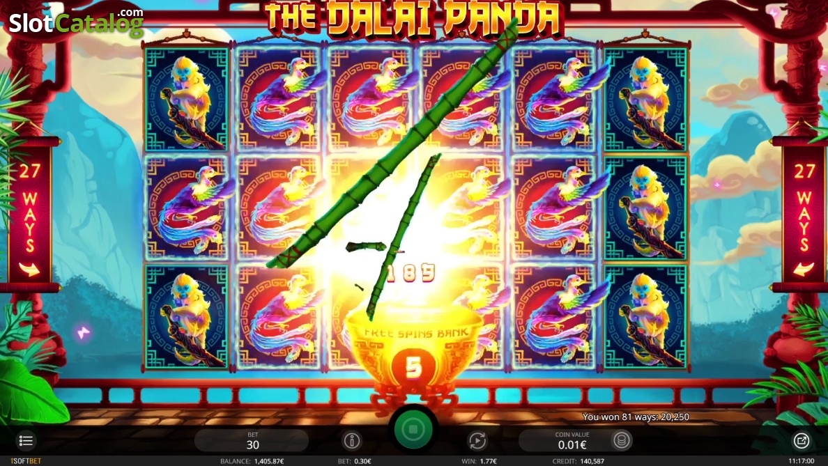Click the left 27 Ways banner

(29, 215)
